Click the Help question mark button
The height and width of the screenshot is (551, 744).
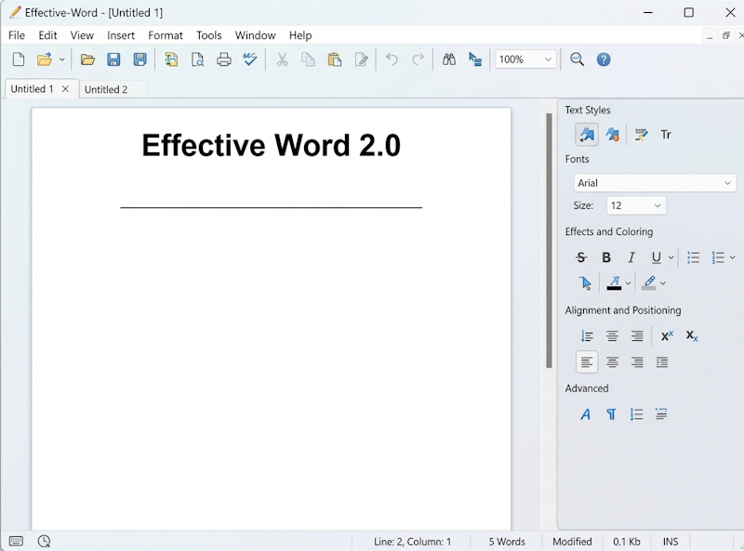(x=604, y=59)
